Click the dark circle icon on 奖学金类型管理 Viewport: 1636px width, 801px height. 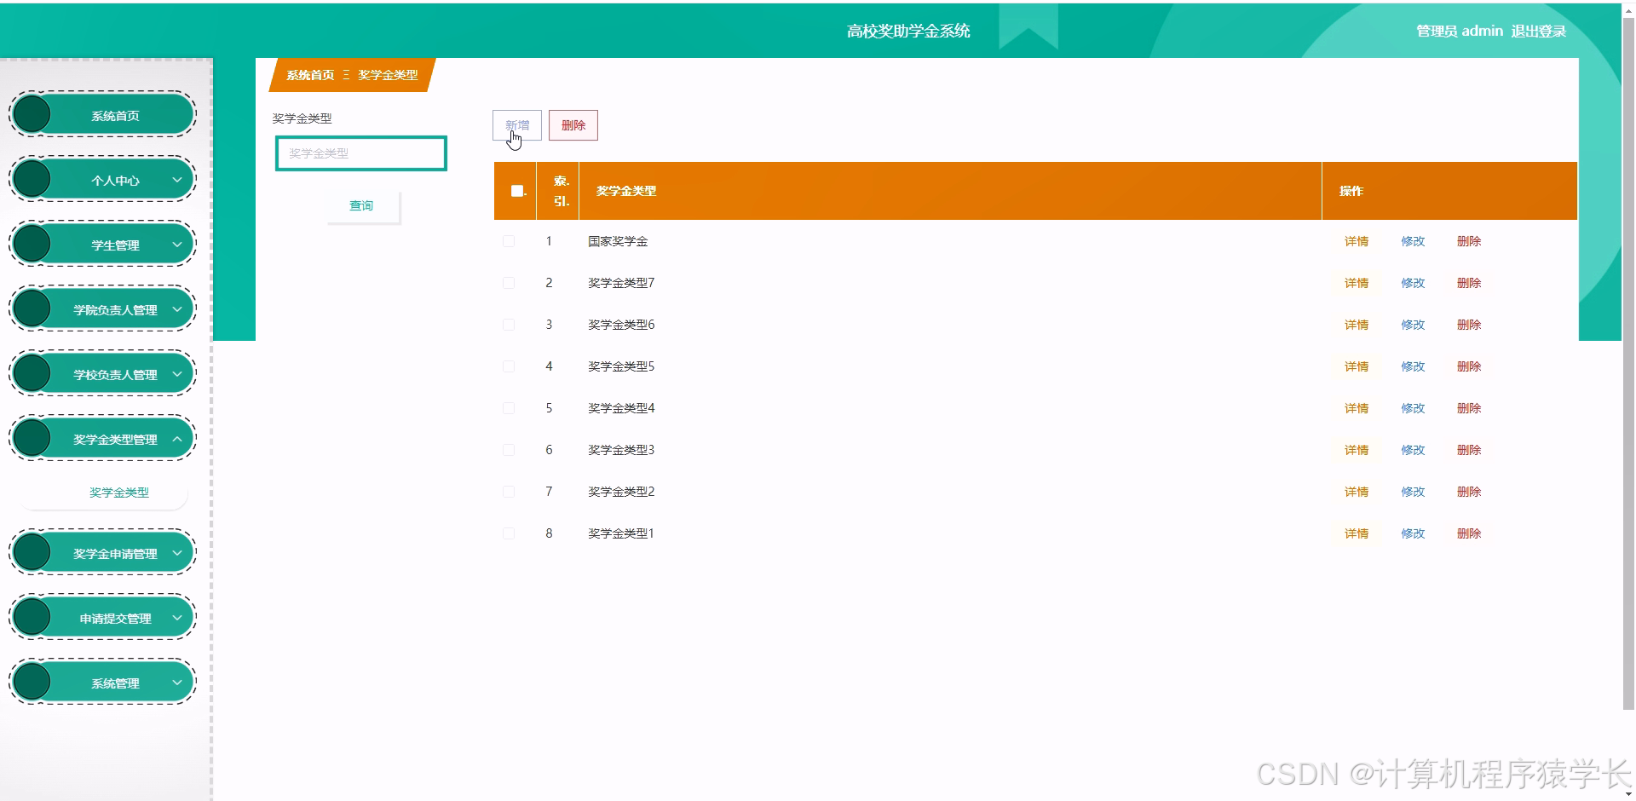32,438
